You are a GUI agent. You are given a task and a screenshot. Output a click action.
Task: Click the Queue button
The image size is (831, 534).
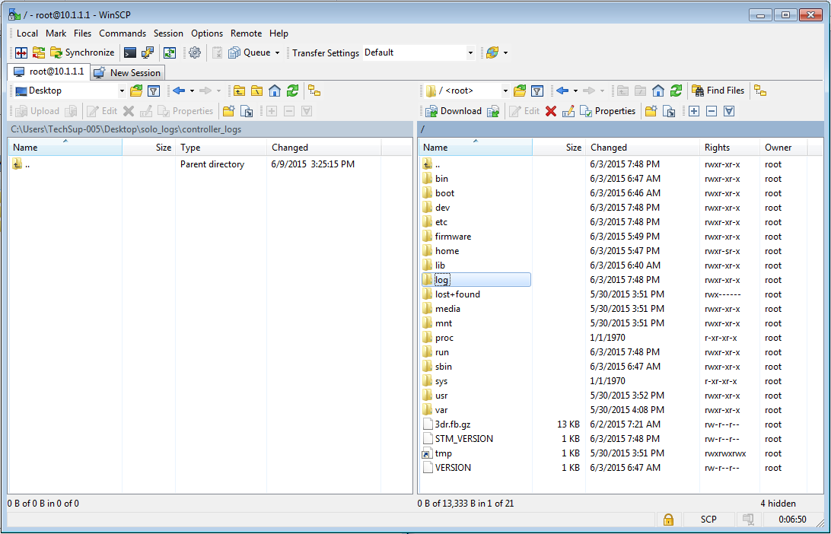tap(250, 52)
